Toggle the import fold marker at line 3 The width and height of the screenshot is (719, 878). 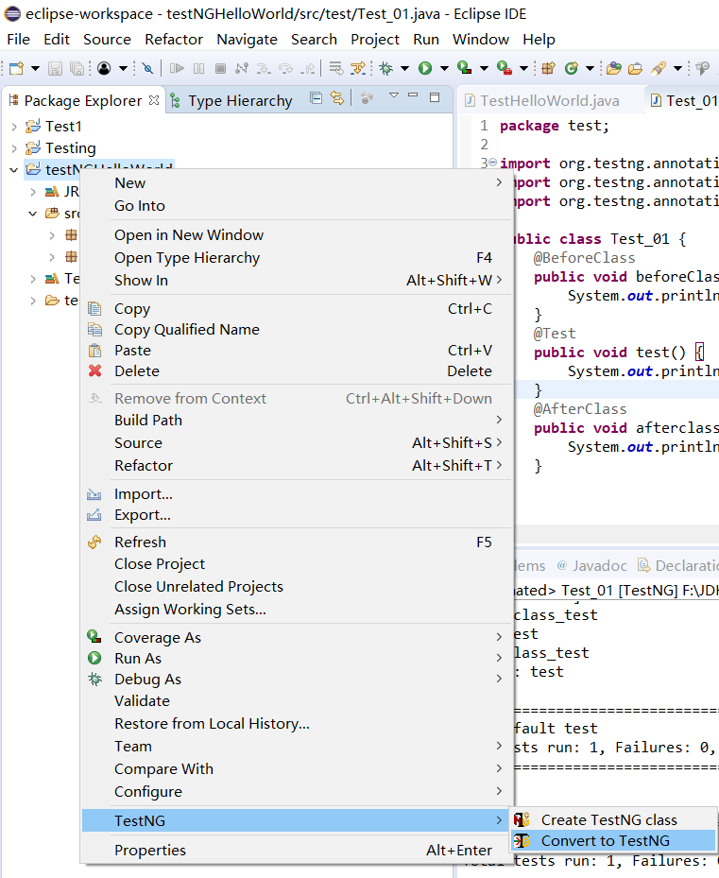(492, 163)
